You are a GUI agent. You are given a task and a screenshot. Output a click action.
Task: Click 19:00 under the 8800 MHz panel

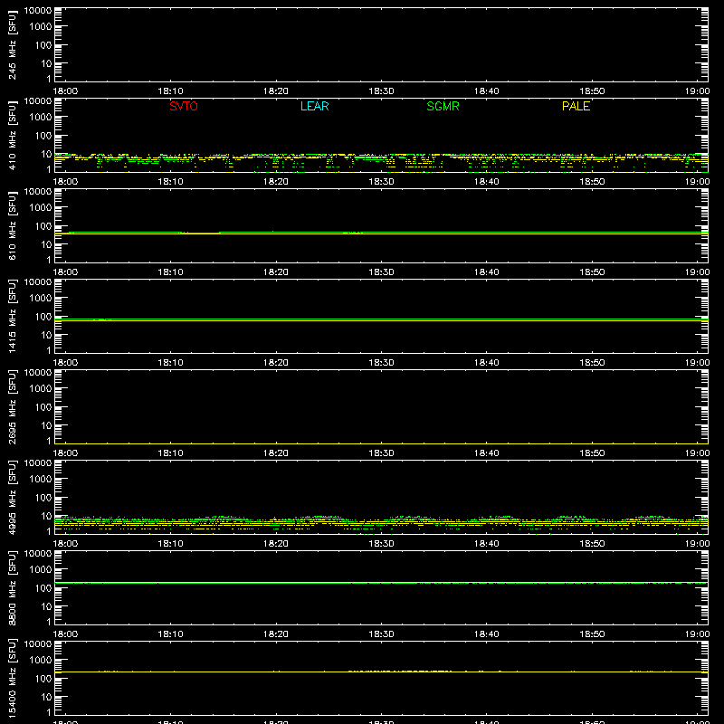point(697,634)
